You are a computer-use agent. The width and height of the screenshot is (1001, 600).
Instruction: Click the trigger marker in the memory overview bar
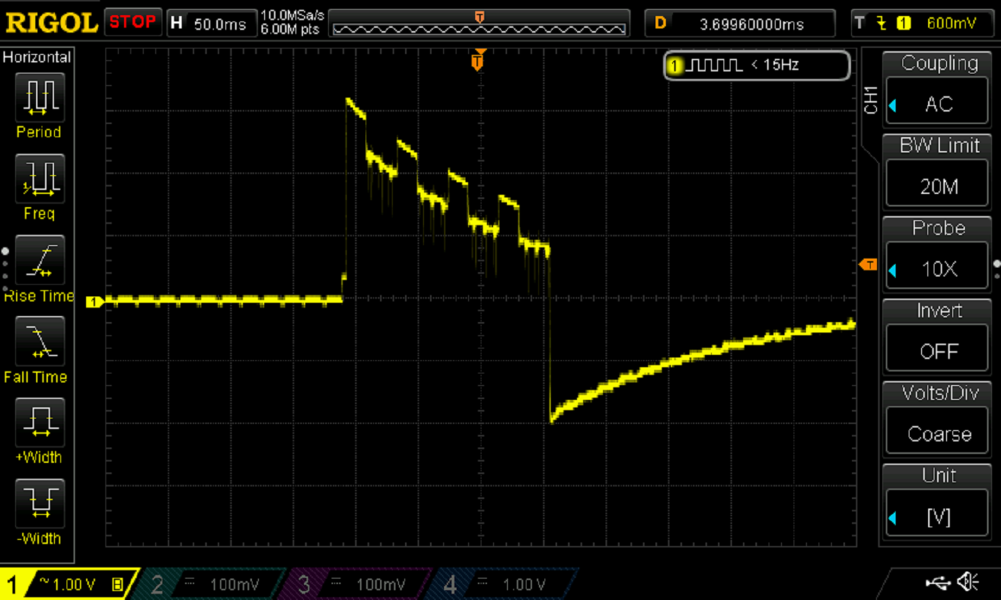[479, 17]
